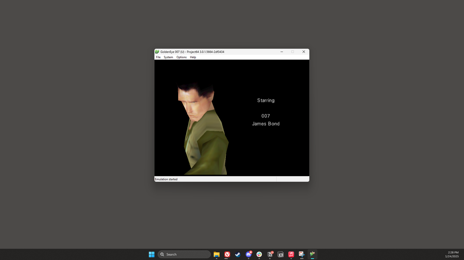Open Notion from the taskbar

270,254
